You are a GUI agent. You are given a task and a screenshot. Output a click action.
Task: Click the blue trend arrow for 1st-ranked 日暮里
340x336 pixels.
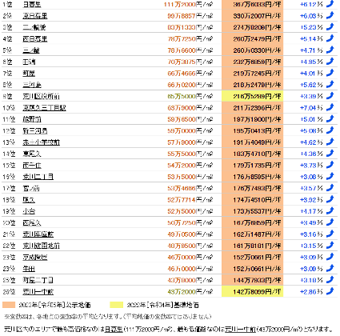pyautogui.click(x=330, y=4)
